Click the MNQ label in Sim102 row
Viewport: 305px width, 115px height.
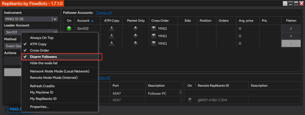coord(162,29)
